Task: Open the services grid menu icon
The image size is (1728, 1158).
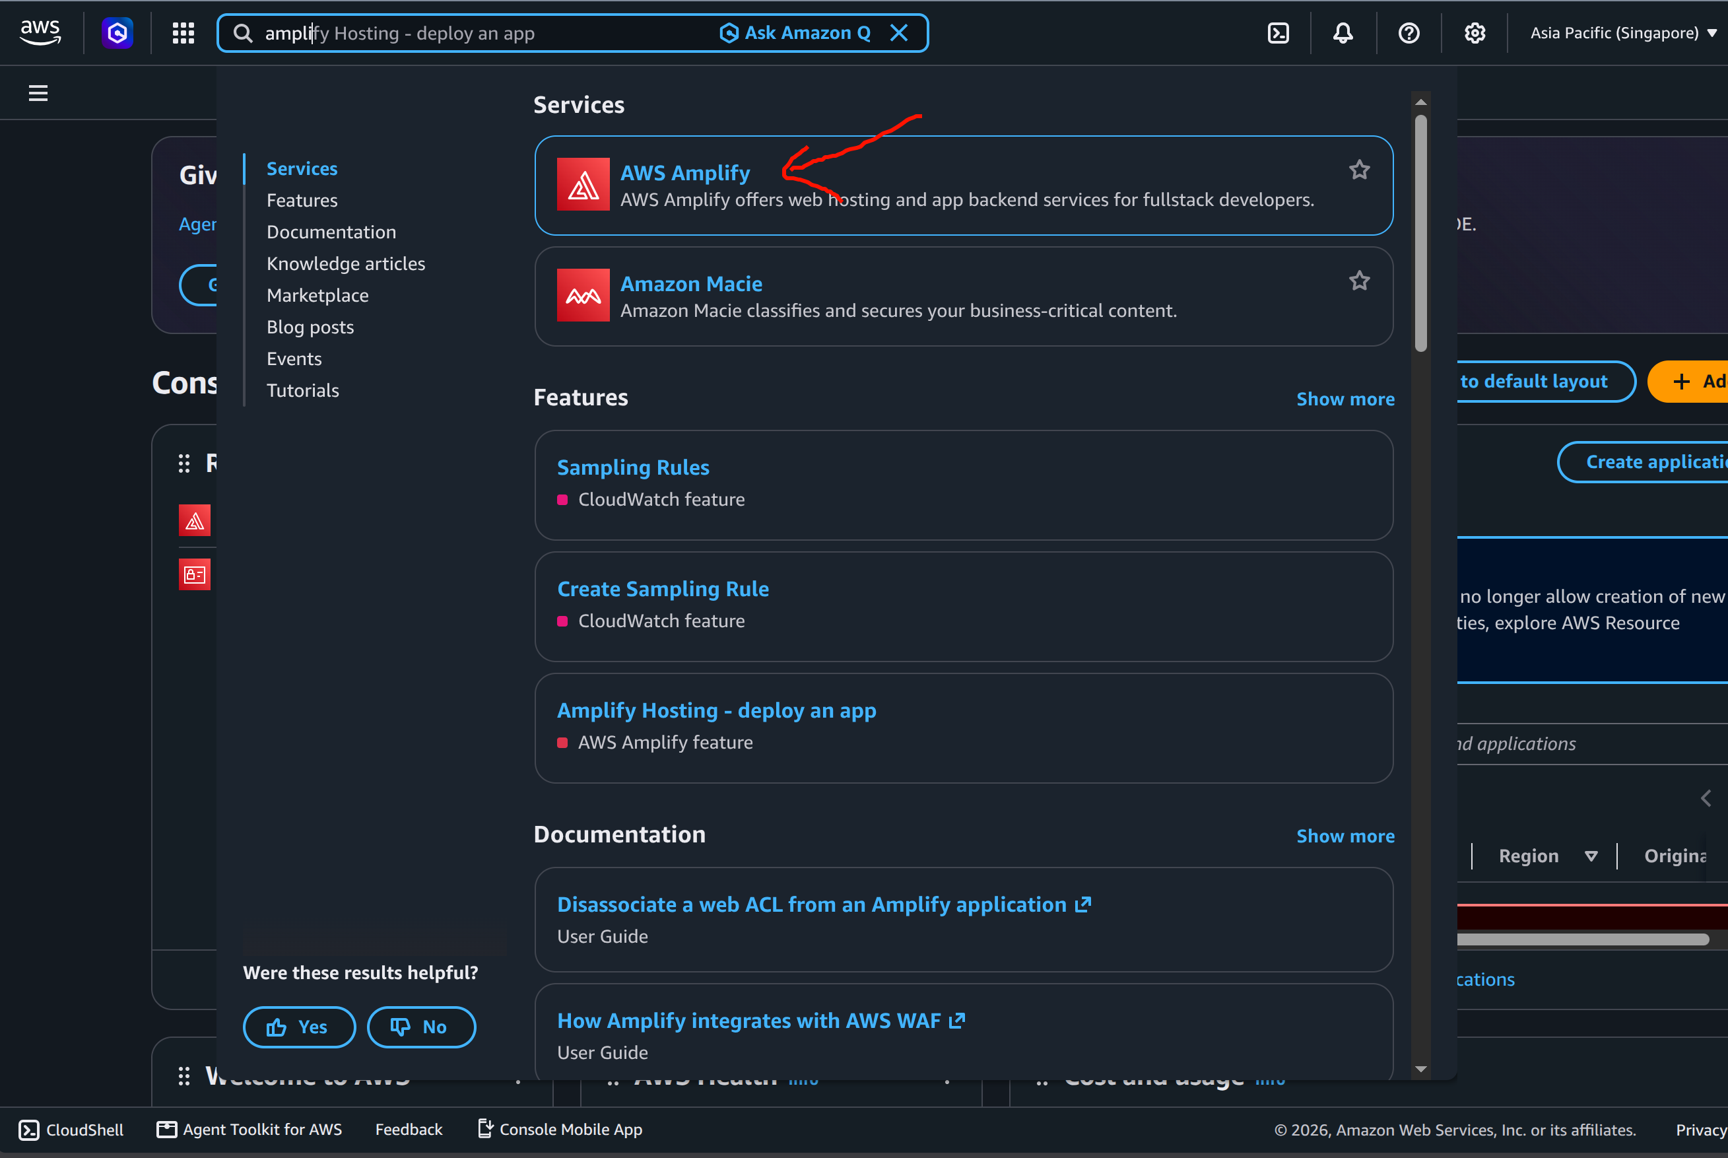Action: (183, 32)
